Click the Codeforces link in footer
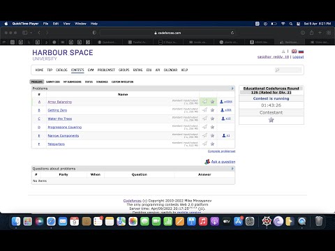 (x=132, y=201)
